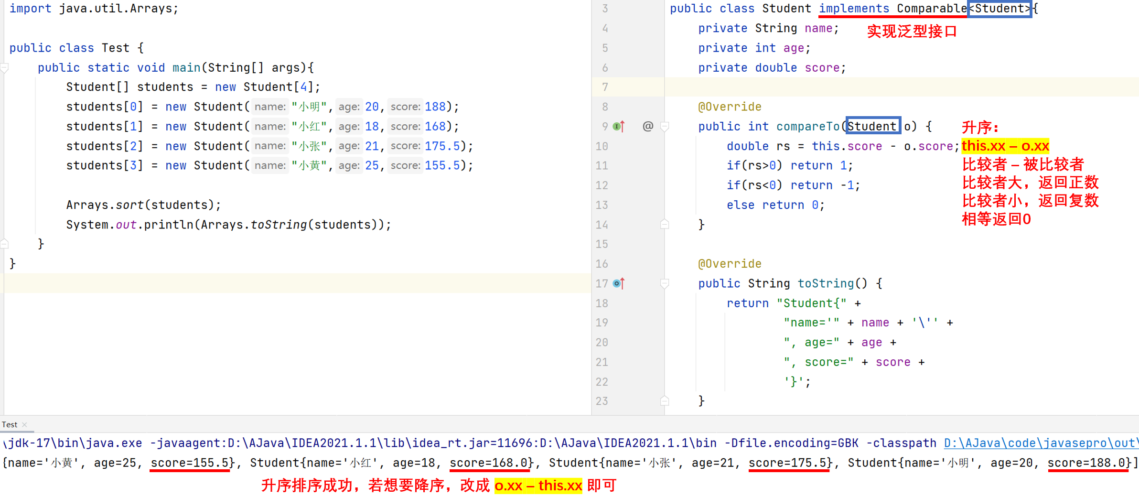The height and width of the screenshot is (497, 1139).
Task: Click the "Student{" string literal on line 18
Action: click(x=811, y=303)
